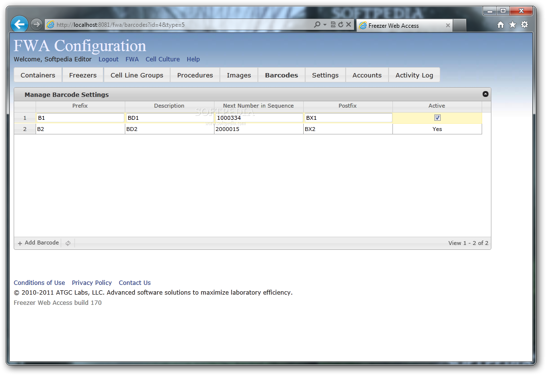Image resolution: width=546 pixels, height=375 pixels.
Task: Click the compatibility view icon
Action: [333, 24]
